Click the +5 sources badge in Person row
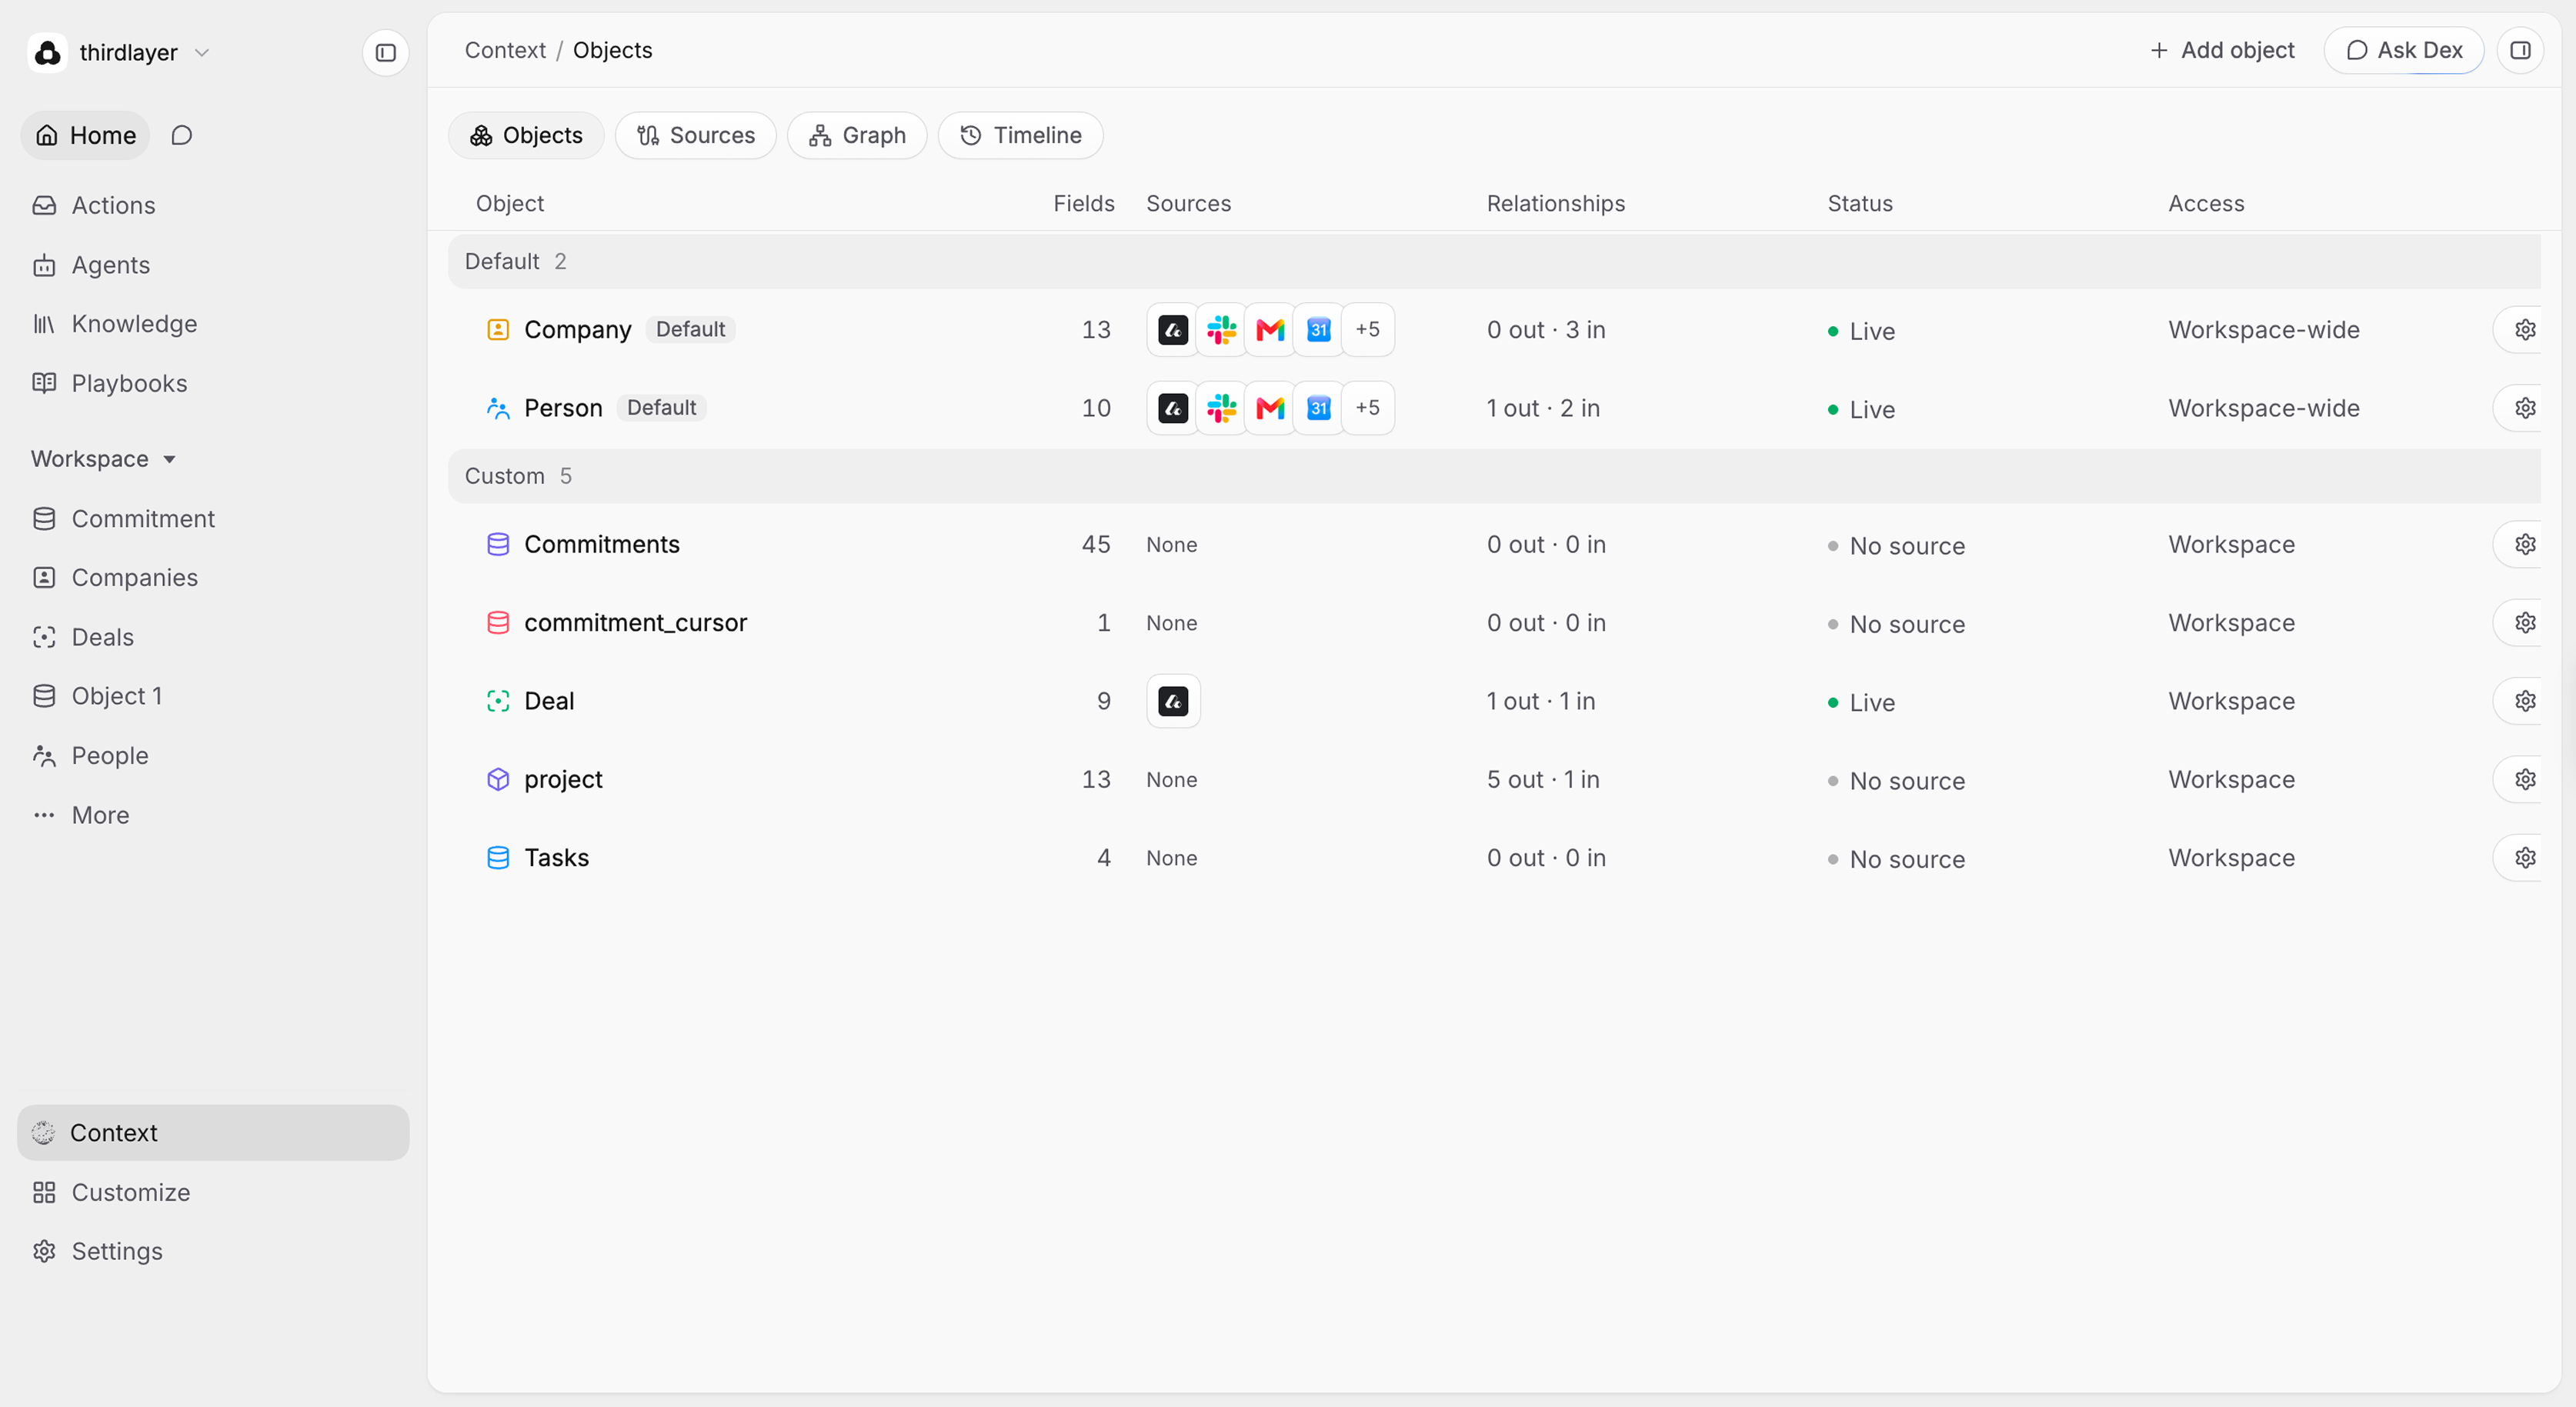Viewport: 2576px width, 1407px height. [x=1367, y=408]
